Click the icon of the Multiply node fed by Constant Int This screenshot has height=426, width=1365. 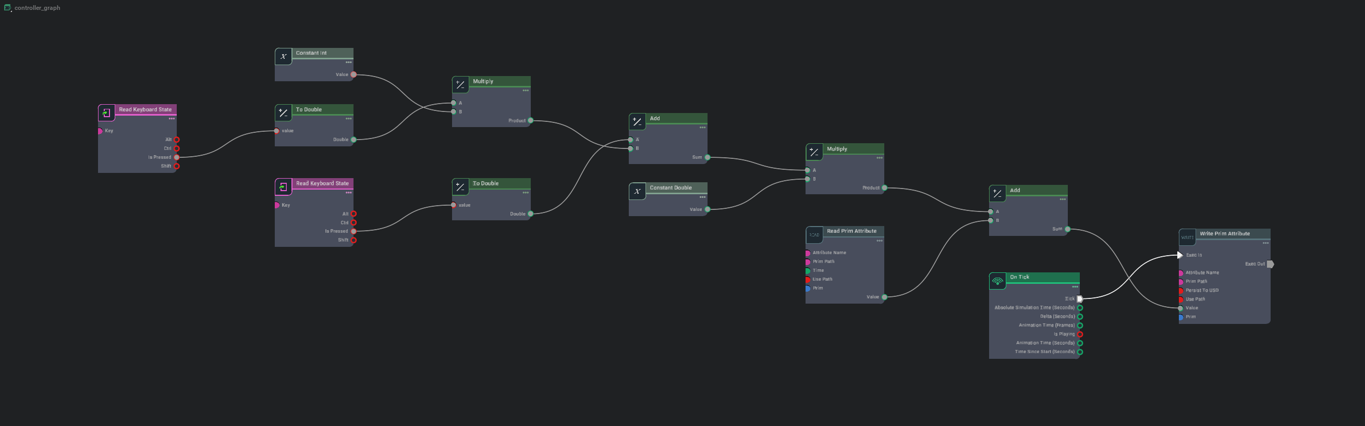tap(460, 85)
